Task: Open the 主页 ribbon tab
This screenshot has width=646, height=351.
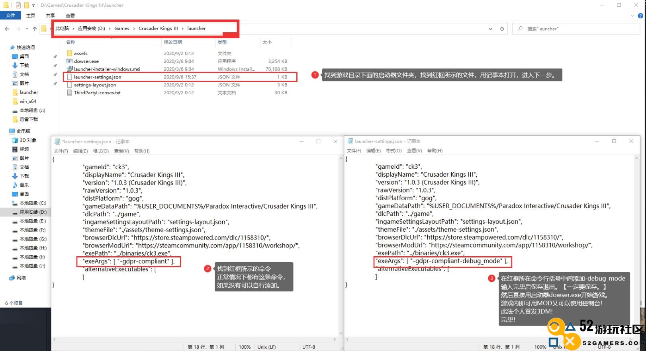Action: click(31, 16)
